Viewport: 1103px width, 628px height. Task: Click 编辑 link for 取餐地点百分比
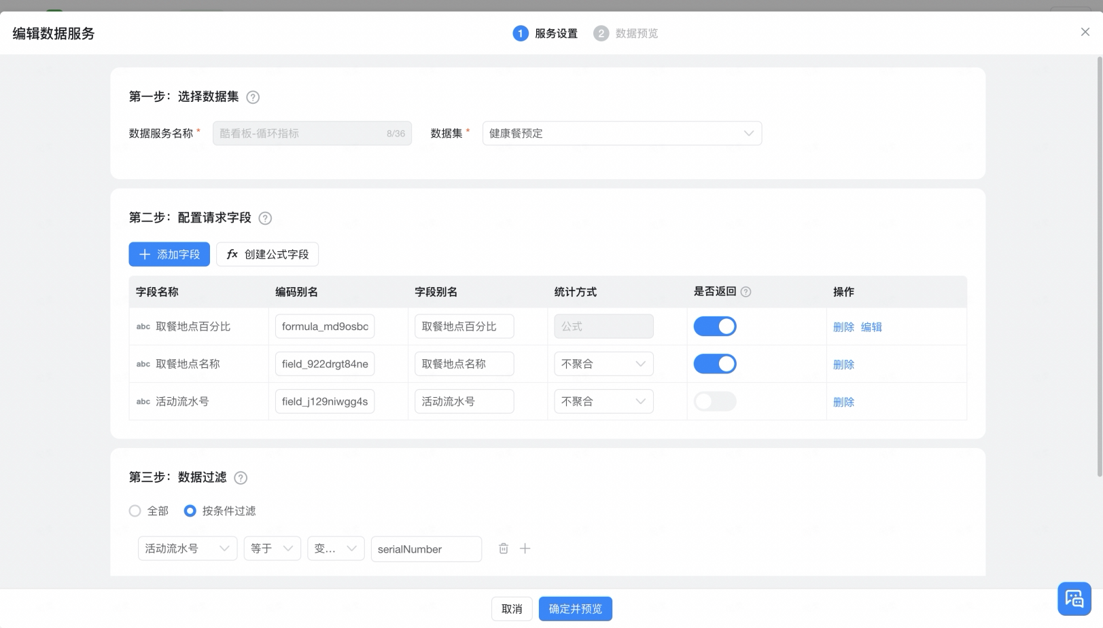click(871, 327)
